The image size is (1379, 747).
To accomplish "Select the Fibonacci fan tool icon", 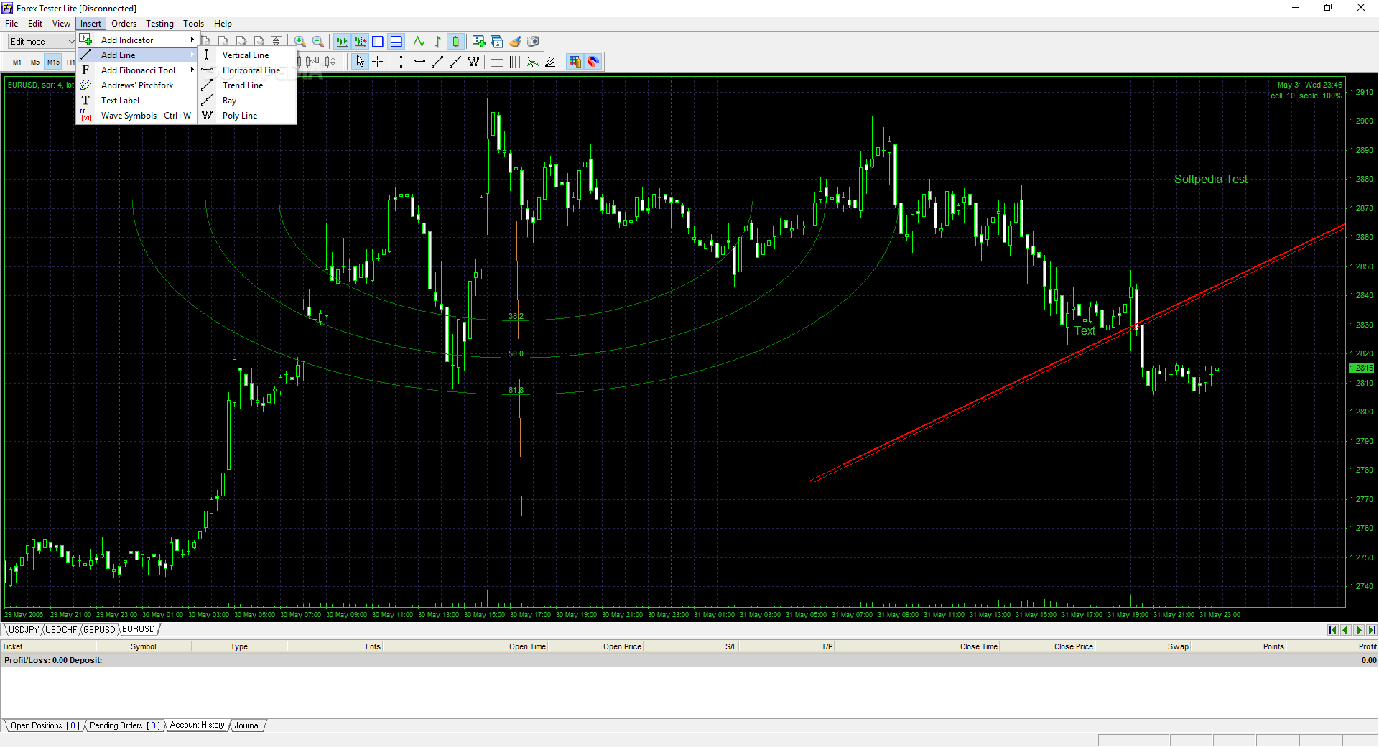I will [x=551, y=62].
